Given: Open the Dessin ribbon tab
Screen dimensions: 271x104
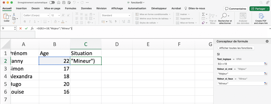Looking at the screenshot, I should coord(36,8).
